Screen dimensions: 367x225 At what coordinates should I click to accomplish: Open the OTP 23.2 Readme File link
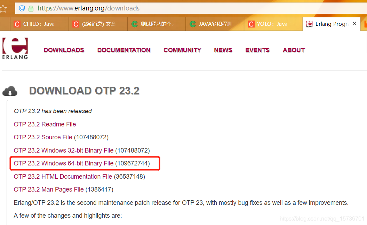[45, 124]
